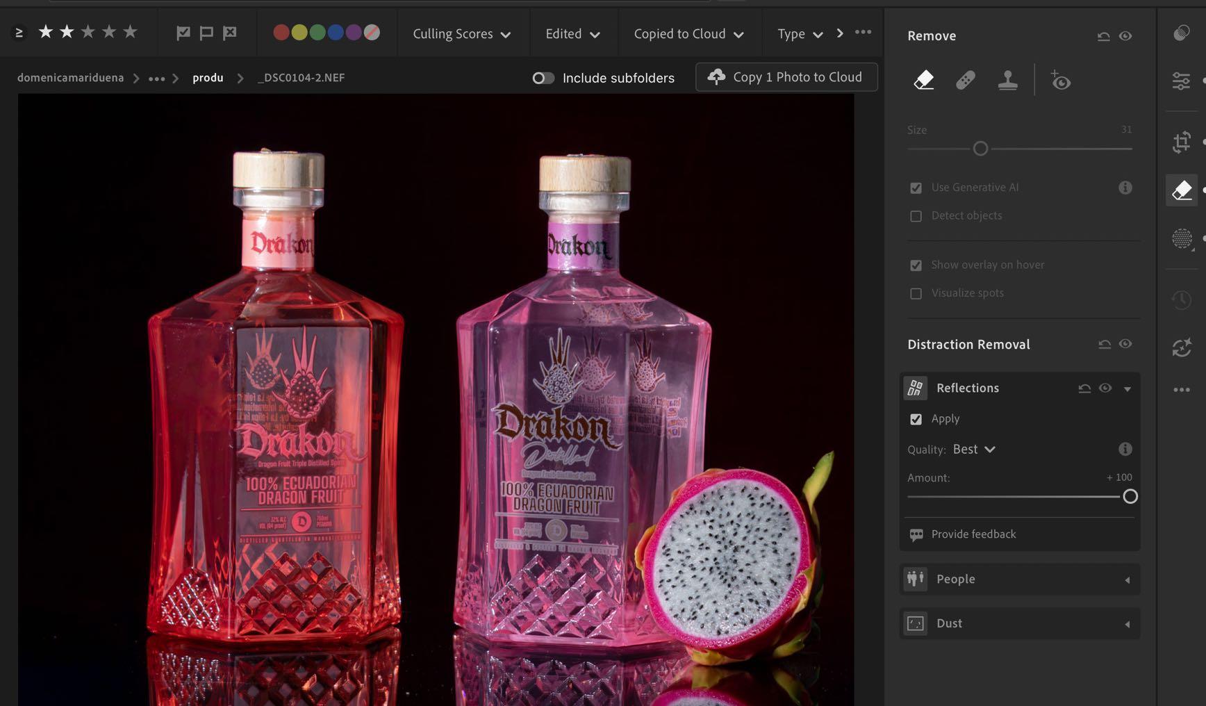
Task: Open the Presets tool in right toolbar
Action: tap(1182, 33)
